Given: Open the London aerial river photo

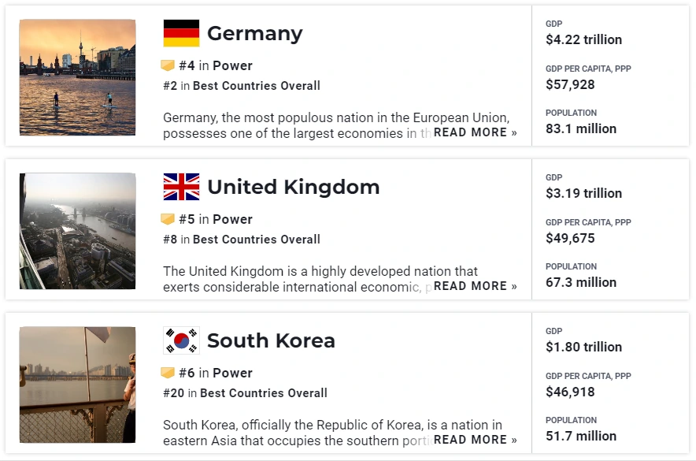Looking at the screenshot, I should point(78,231).
